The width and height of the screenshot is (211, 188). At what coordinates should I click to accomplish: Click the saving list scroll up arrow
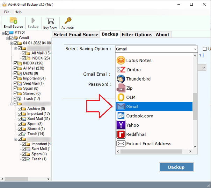point(195,56)
